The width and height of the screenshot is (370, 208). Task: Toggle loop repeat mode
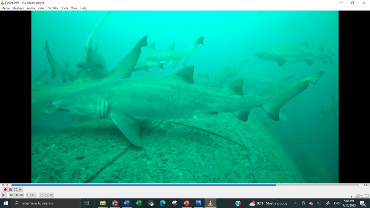tap(46, 195)
